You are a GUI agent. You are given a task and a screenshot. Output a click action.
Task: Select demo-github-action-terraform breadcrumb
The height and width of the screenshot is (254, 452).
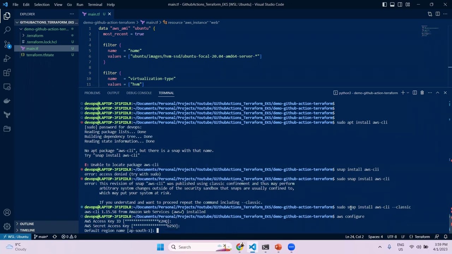tap(109, 22)
